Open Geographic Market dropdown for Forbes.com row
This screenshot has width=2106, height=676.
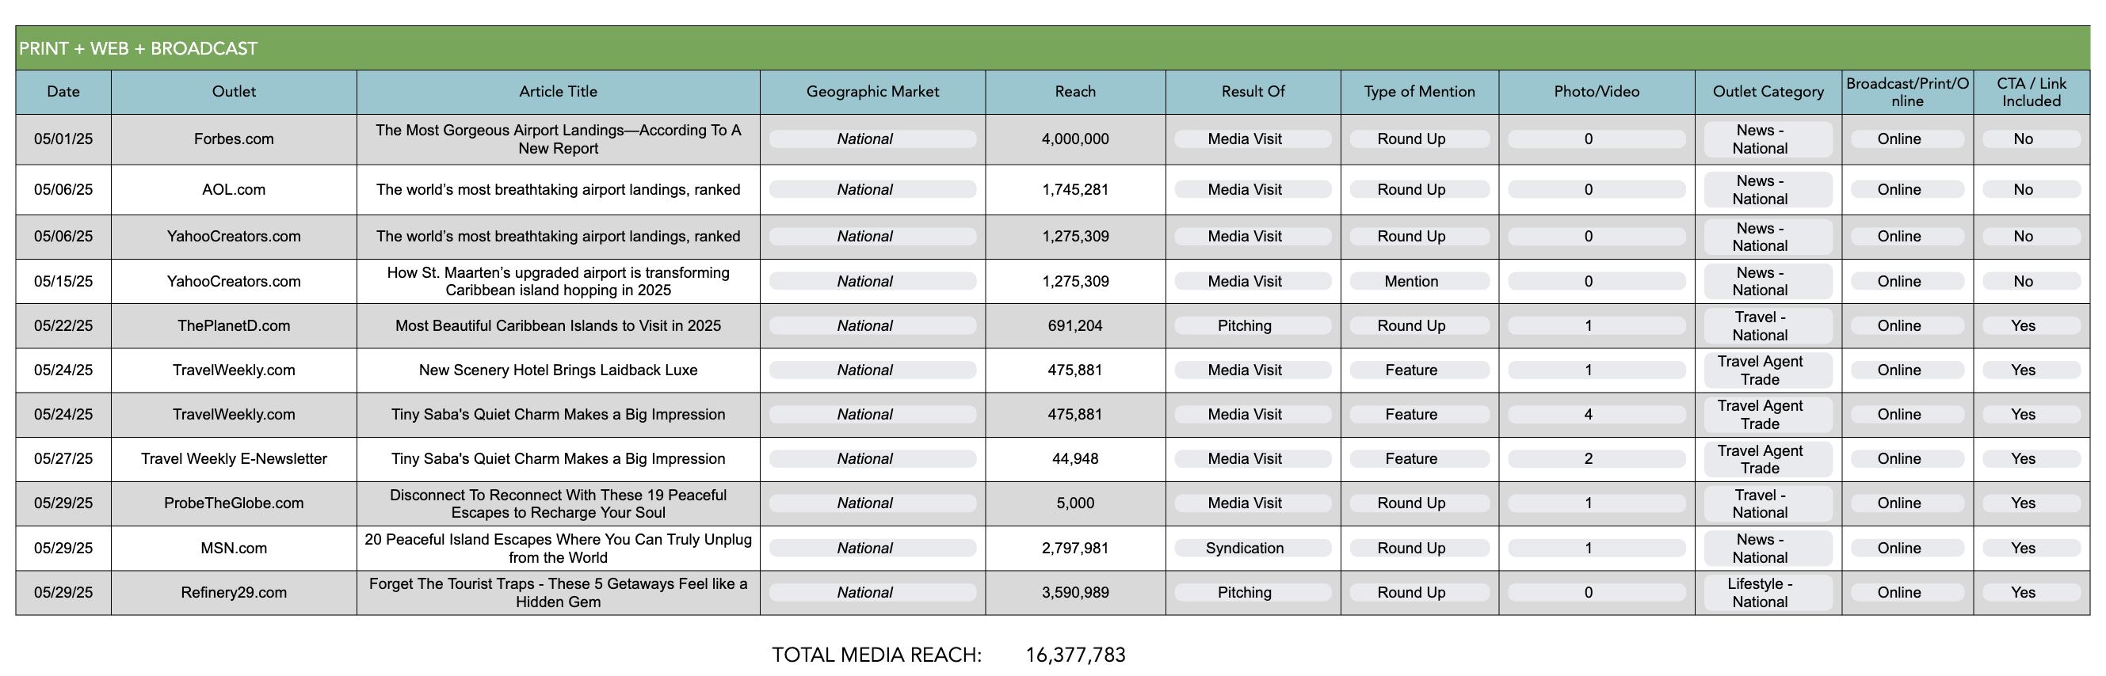tap(872, 139)
